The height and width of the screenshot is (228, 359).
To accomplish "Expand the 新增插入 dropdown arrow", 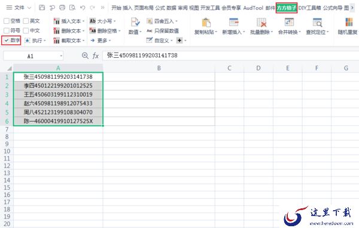I will tap(244, 32).
